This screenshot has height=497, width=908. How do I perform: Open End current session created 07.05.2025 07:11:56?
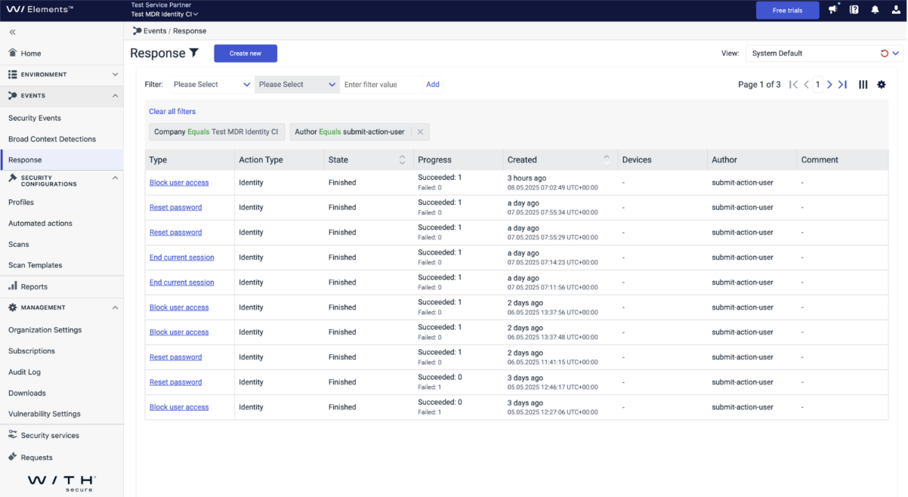pos(182,282)
